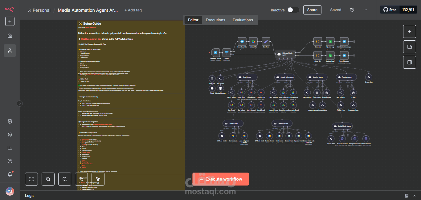The height and width of the screenshot is (200, 421).
Task: Click the add sticky note icon
Action: [410, 47]
